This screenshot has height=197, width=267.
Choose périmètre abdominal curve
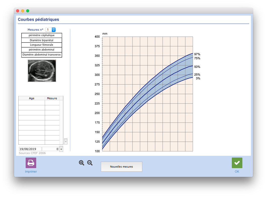pyautogui.click(x=41, y=50)
